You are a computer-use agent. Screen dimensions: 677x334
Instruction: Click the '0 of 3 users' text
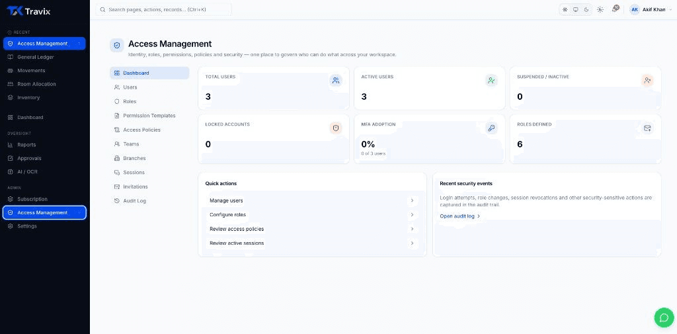click(x=374, y=153)
